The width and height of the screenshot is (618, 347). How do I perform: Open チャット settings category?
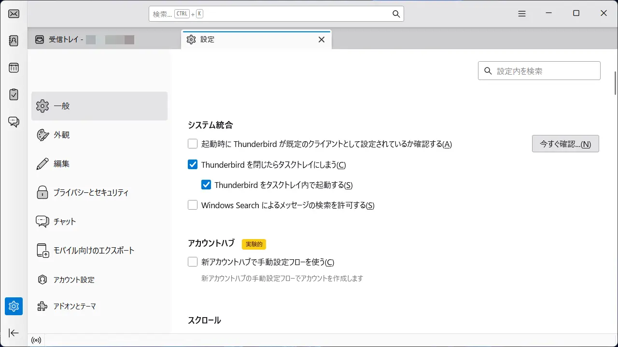pyautogui.click(x=99, y=222)
